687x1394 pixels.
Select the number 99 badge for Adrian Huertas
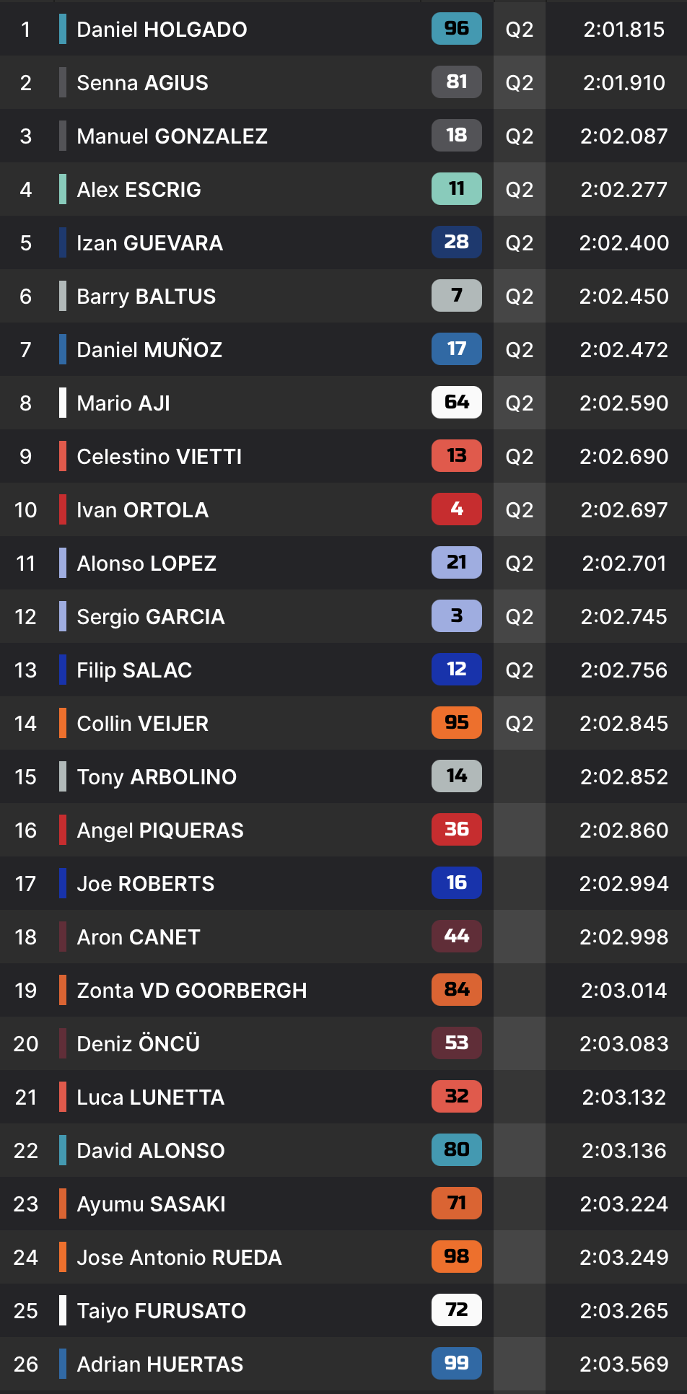point(457,1364)
